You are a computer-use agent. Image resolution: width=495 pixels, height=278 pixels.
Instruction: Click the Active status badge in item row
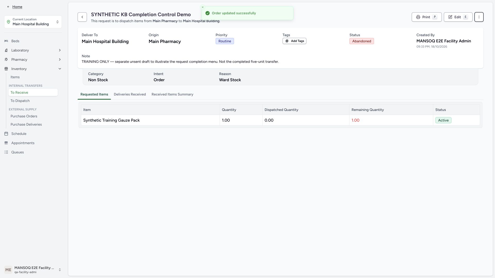click(x=443, y=120)
